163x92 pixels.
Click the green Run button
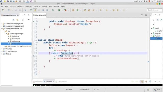coord(59,10)
